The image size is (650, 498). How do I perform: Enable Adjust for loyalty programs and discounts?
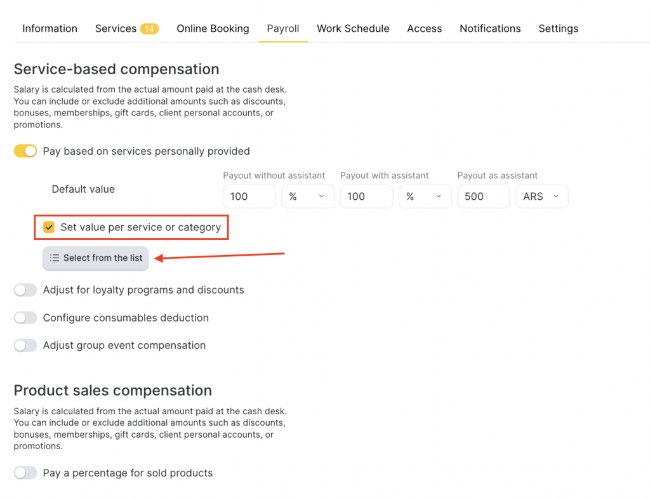pyautogui.click(x=25, y=290)
